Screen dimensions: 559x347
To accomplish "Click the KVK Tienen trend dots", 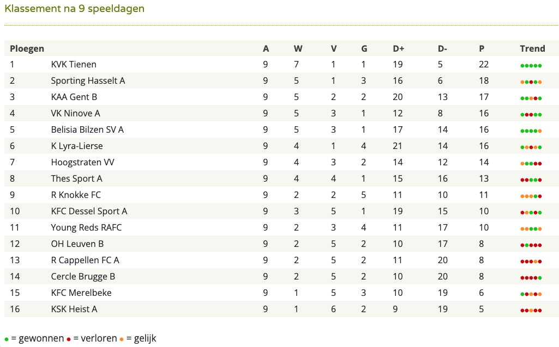I will coord(531,66).
